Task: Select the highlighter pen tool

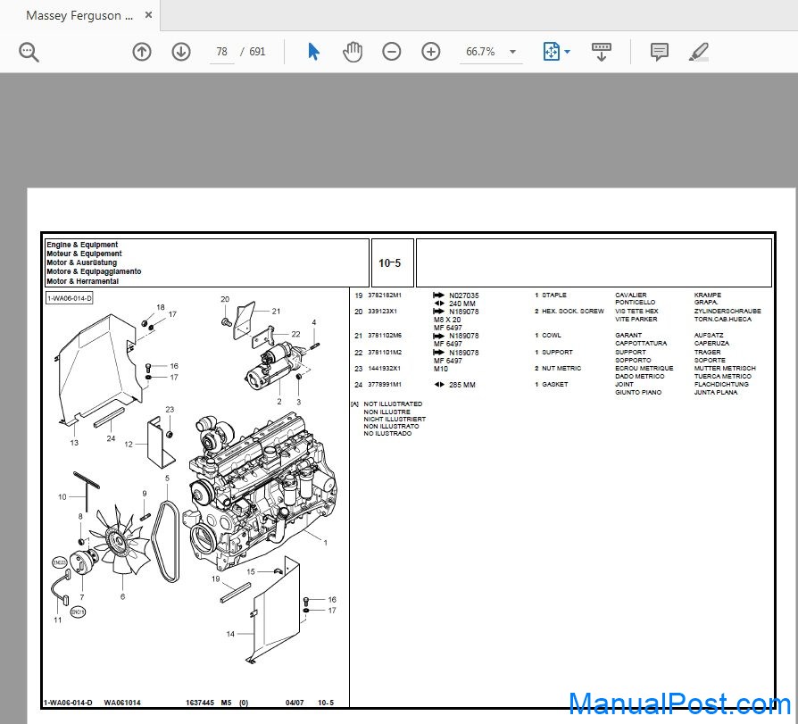Action: (698, 52)
